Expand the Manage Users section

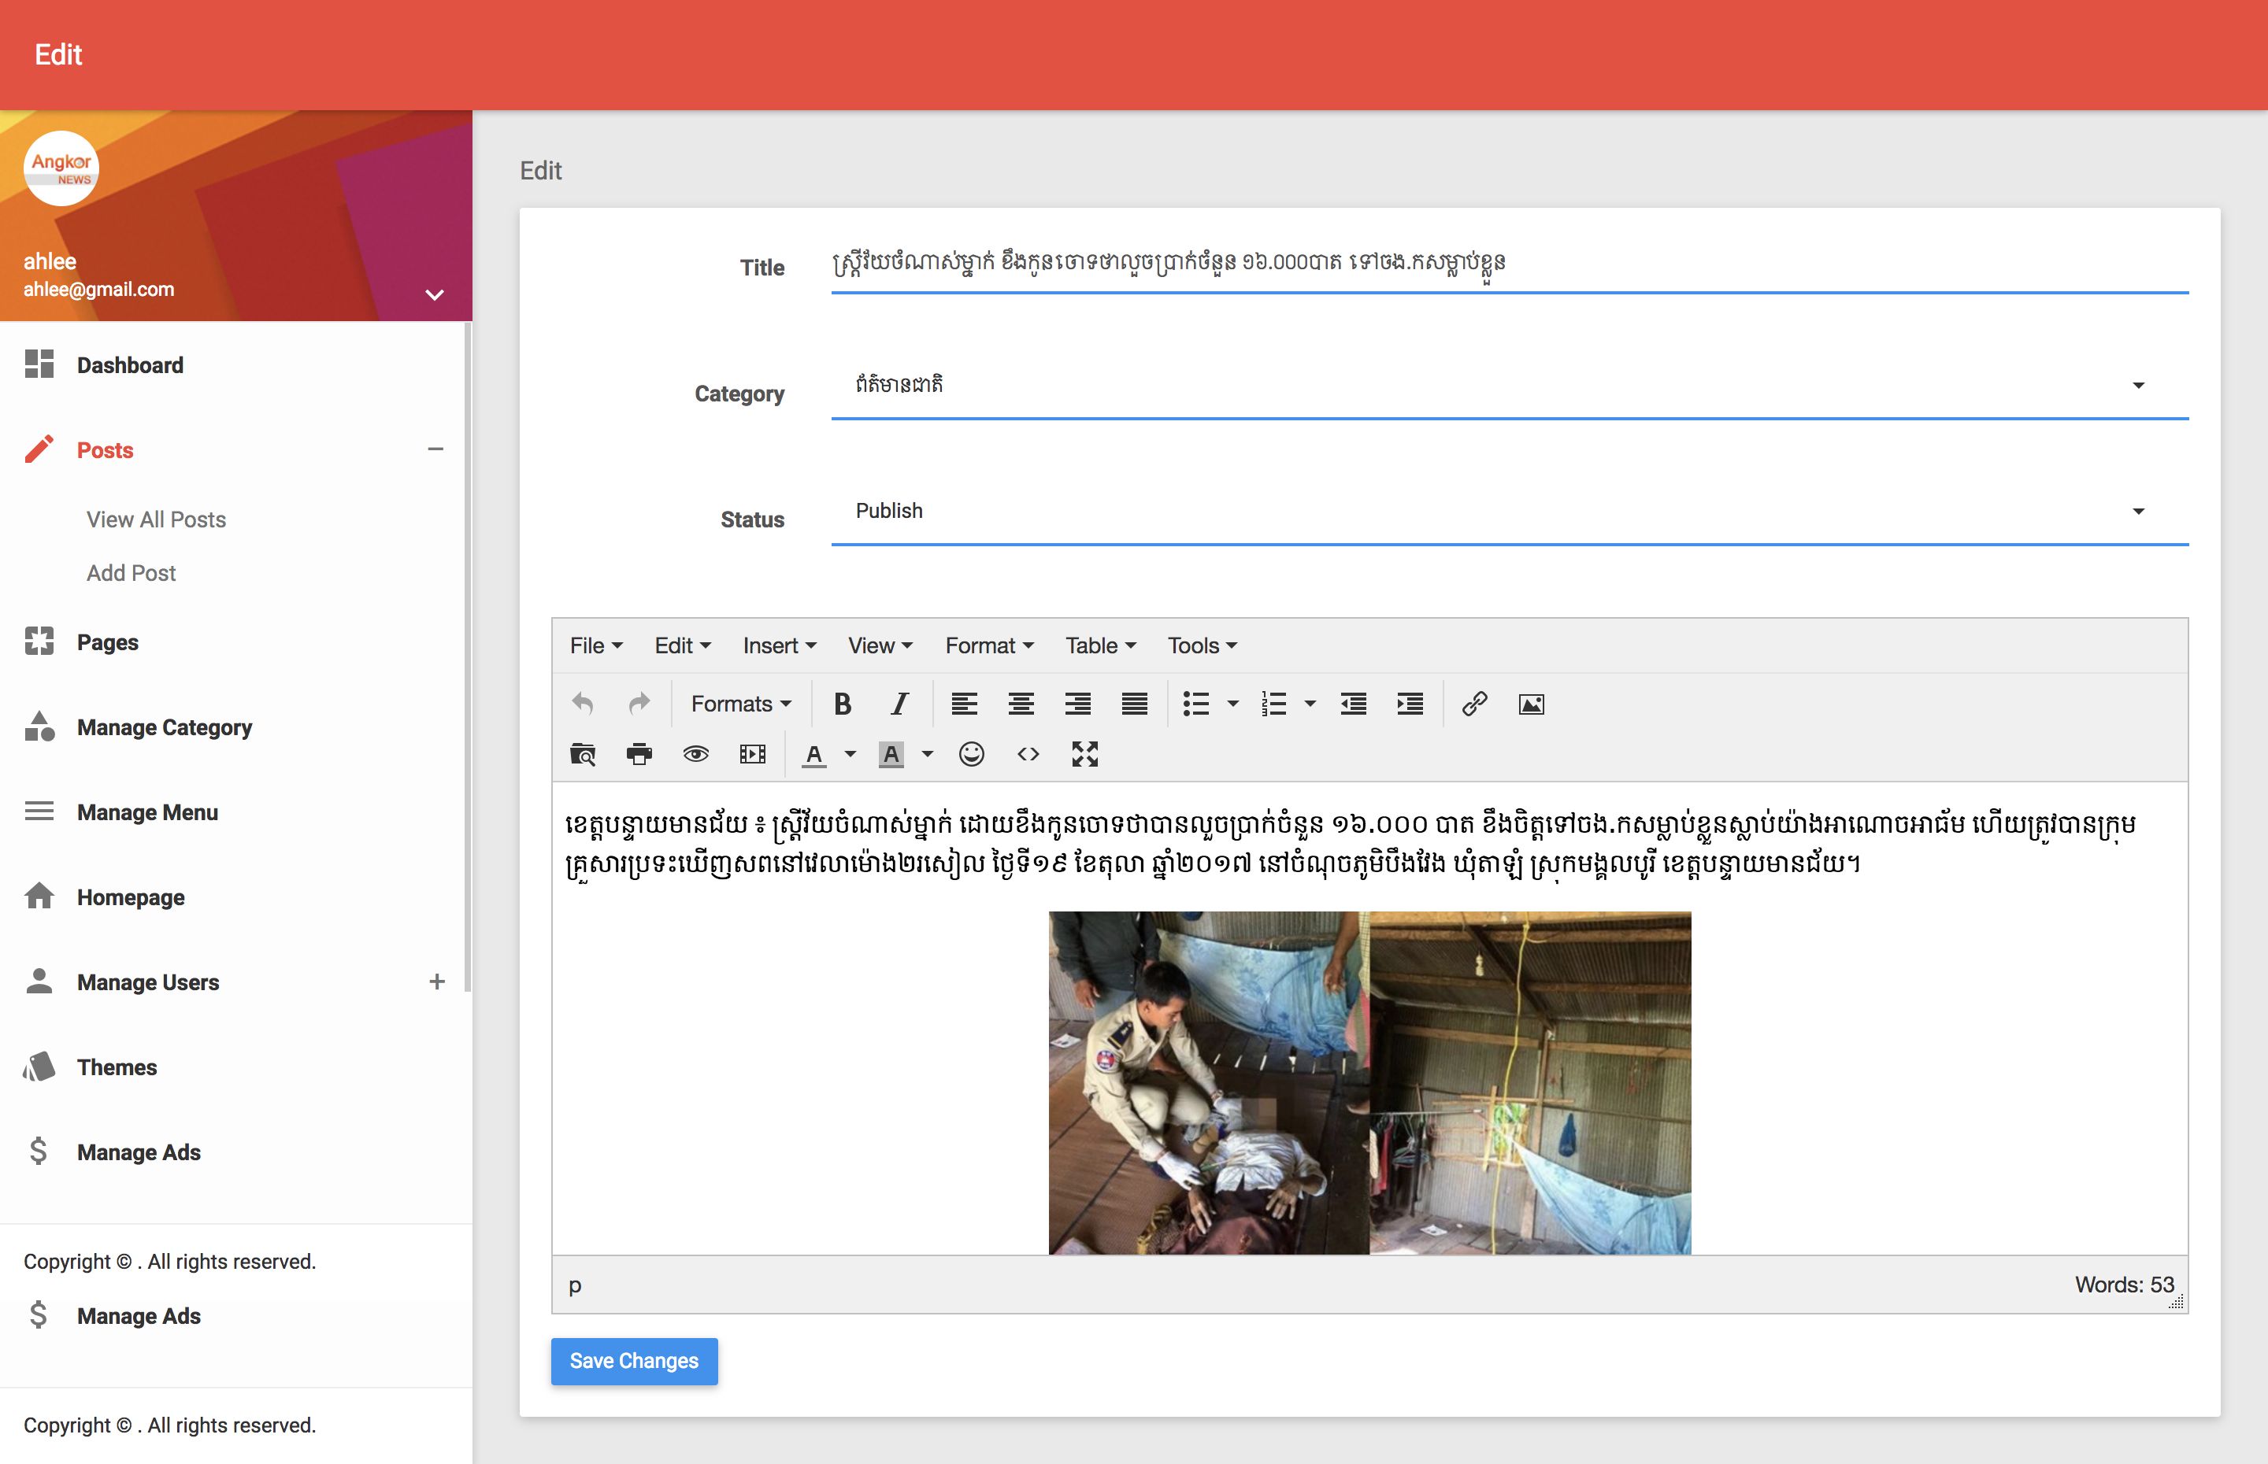pyautogui.click(x=436, y=982)
